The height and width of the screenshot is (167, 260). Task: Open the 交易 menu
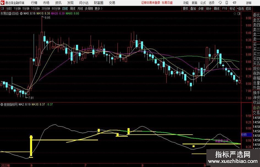point(112,3)
